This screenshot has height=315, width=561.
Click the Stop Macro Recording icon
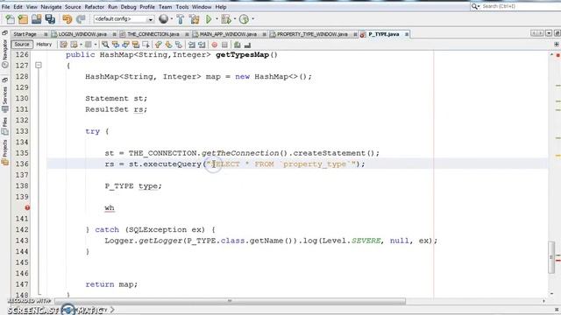click(x=224, y=45)
